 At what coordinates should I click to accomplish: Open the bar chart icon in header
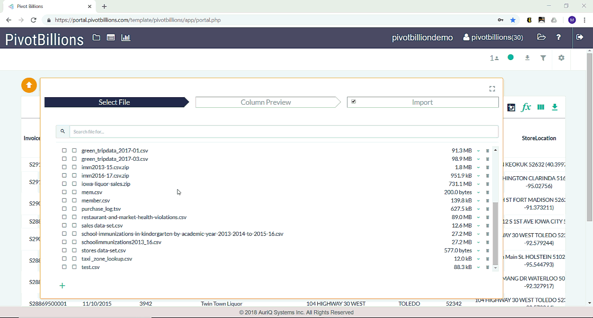[126, 38]
